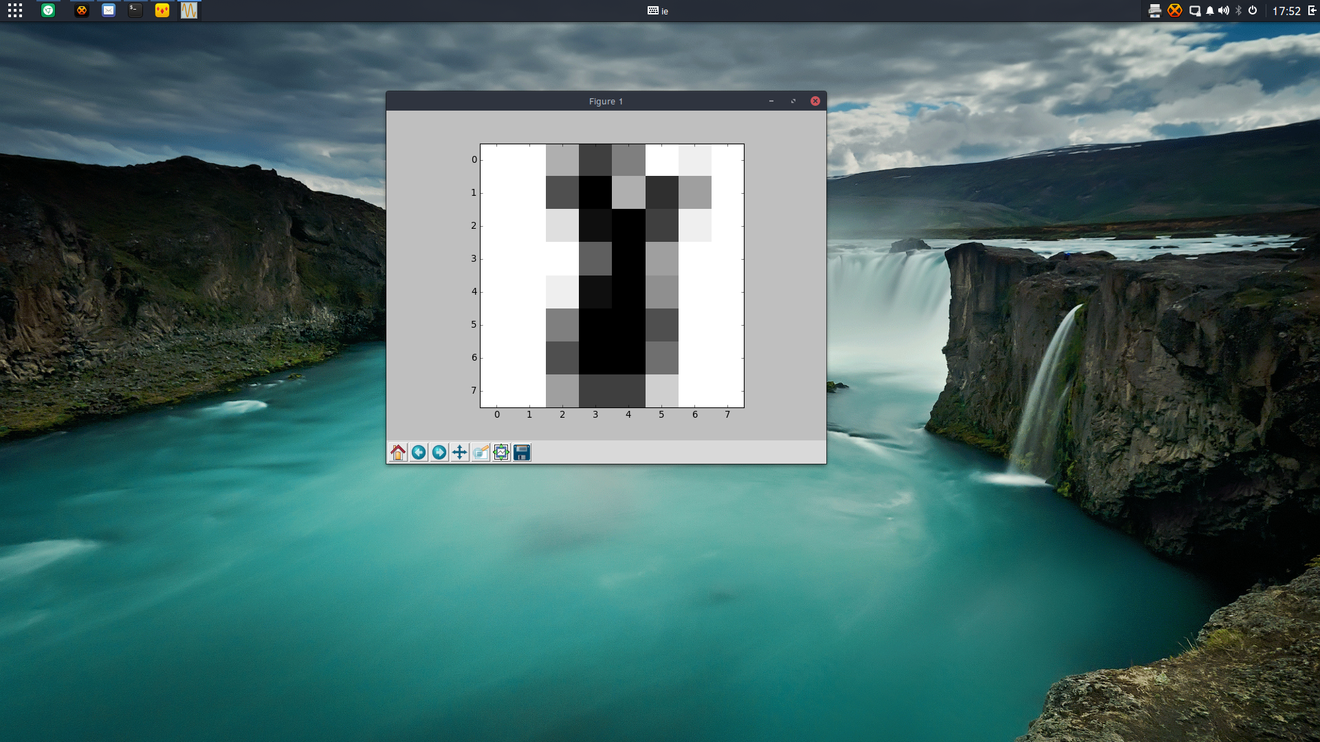Image resolution: width=1320 pixels, height=742 pixels.
Task: Go back to the previous view (left arrow)
Action: coord(419,452)
